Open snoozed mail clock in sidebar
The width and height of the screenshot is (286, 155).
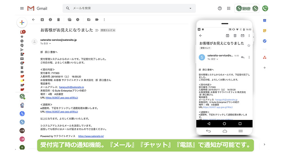point(22,41)
